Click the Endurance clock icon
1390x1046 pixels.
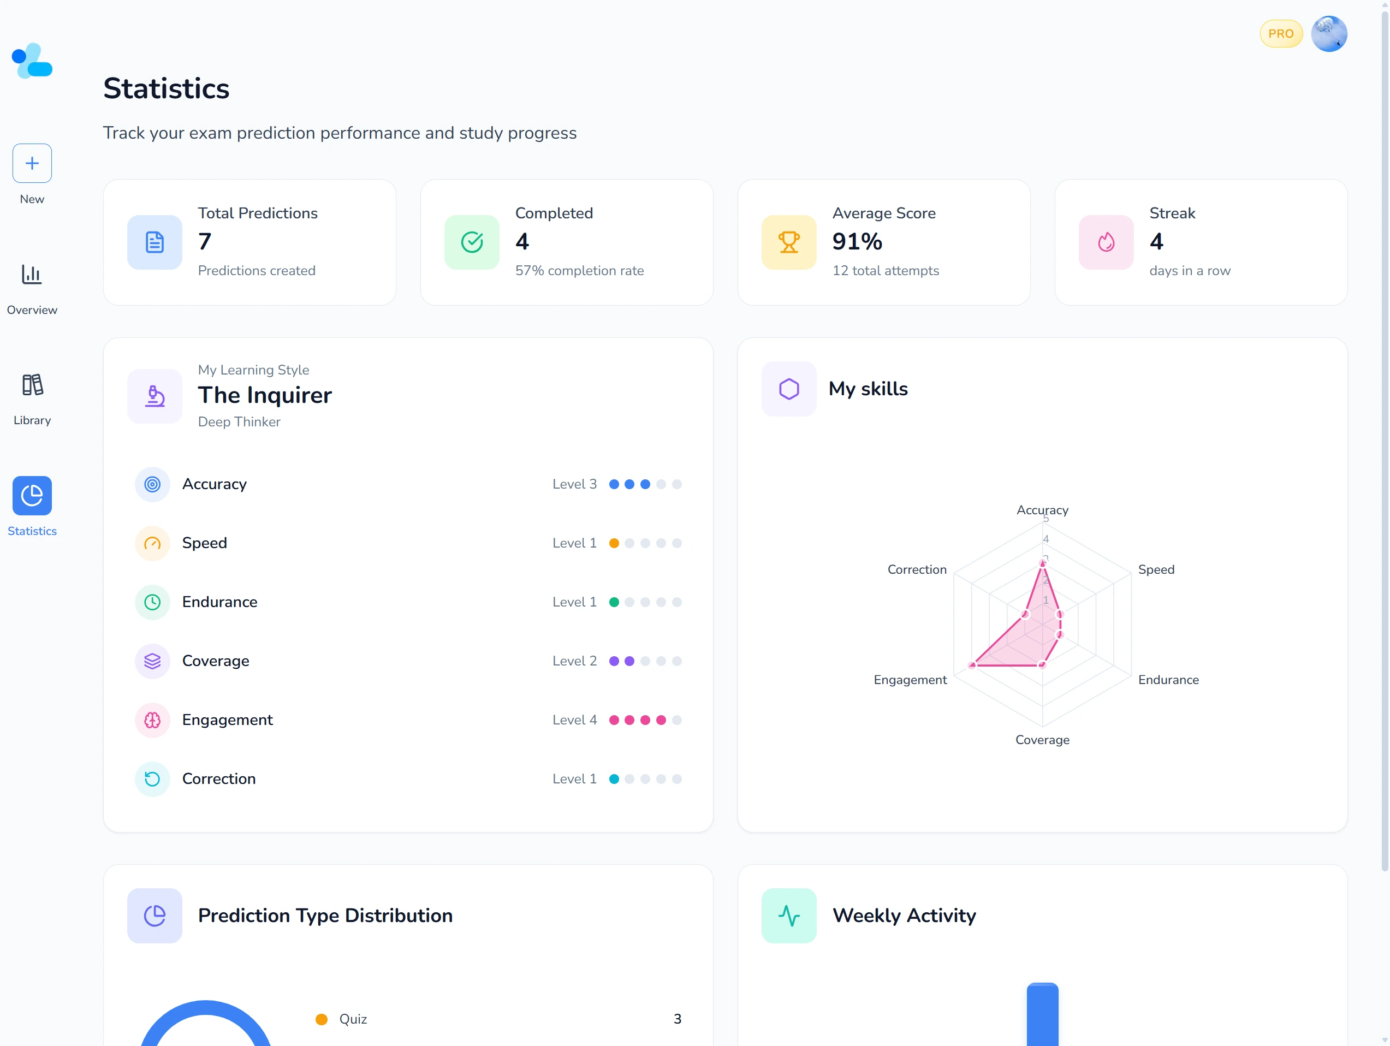point(152,602)
